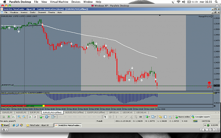Pick the Fibonacci retracement tool

click(x=136, y=117)
